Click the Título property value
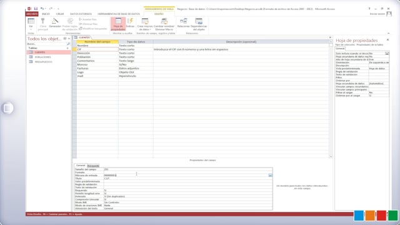Screen dimensions: 400x225 [x=188, y=178]
